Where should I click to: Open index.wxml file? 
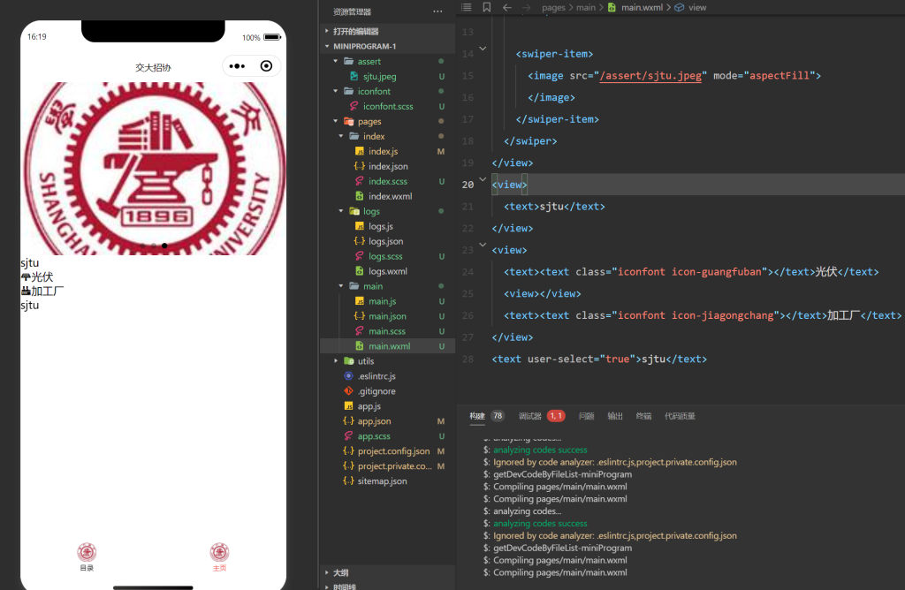coord(390,196)
